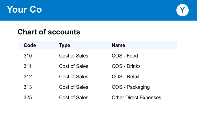Click Cost of Sales type in row 313

pos(74,87)
